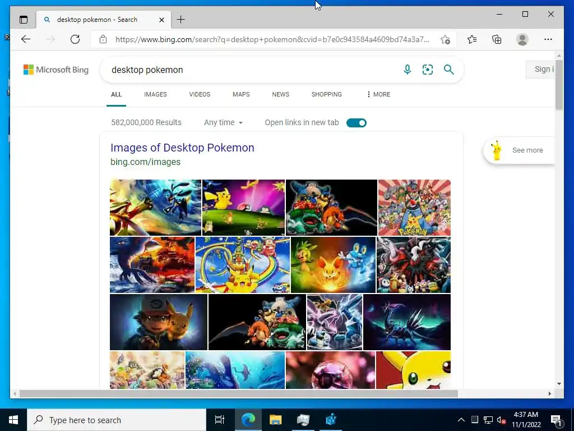Open File Explorer from the taskbar
Screen dimensions: 574x431
[275, 420]
